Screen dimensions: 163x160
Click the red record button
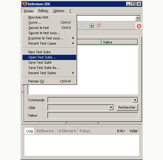tap(139, 26)
